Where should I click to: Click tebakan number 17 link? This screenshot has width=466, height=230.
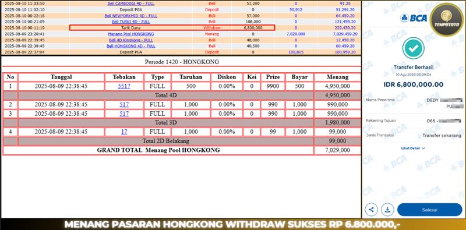(124, 132)
